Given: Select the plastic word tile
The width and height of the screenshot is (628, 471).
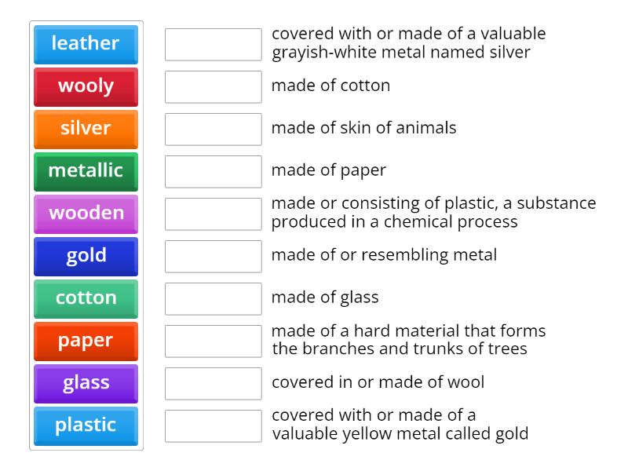Looking at the screenshot, I should 86,425.
